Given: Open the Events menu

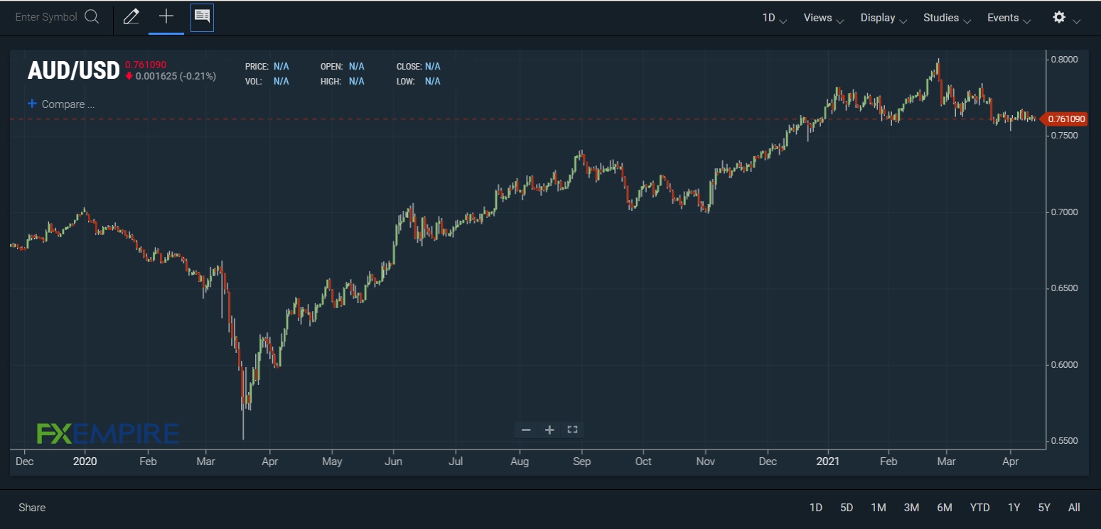Looking at the screenshot, I should point(1009,18).
